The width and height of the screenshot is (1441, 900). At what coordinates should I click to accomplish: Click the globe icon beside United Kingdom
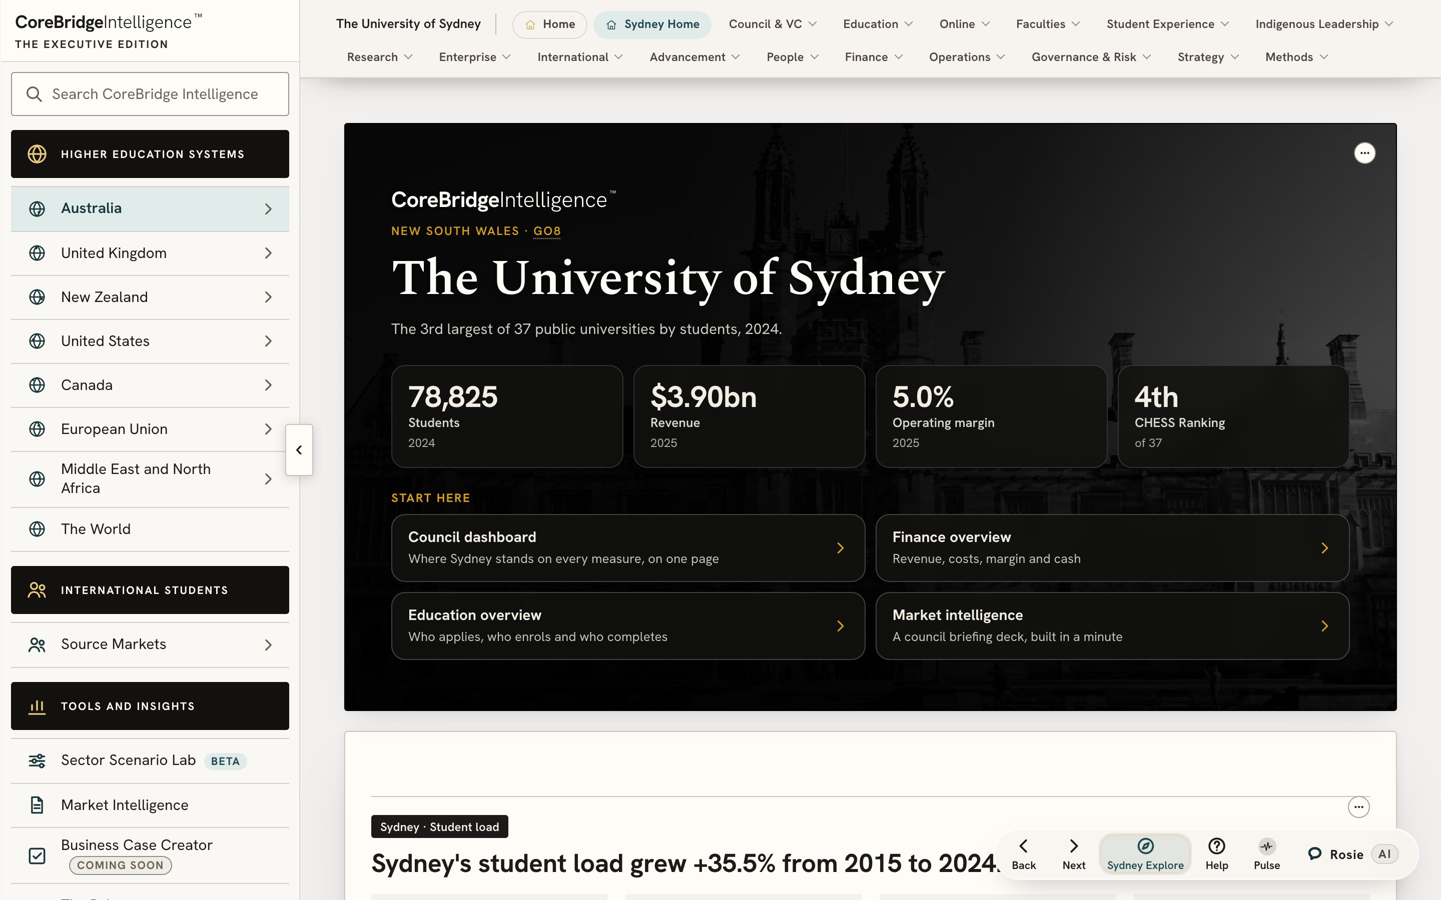coord(37,253)
